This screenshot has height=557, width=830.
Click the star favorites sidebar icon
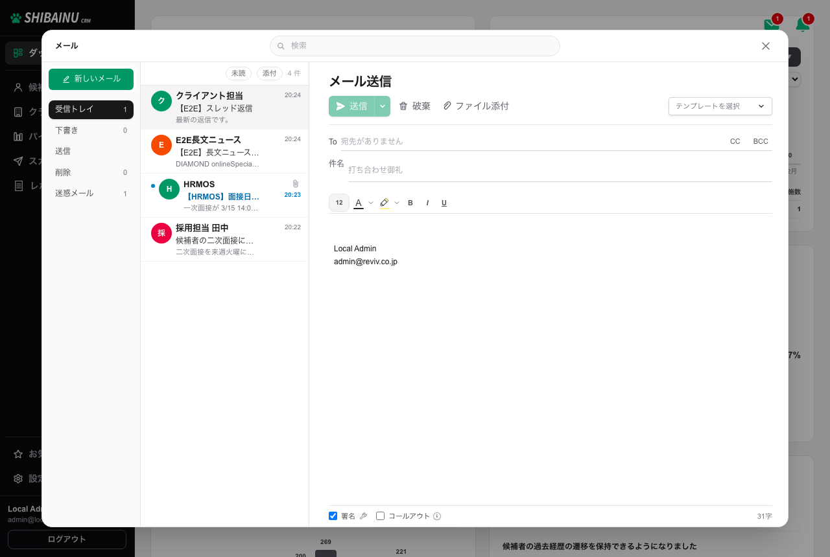coord(18,454)
